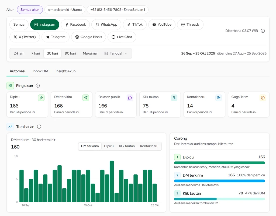This screenshot has height=216, width=276.
Task: Click the cursor icon on Klik tautan card
Action: tap(174, 98)
